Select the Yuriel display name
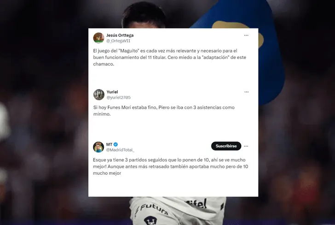Viewport: 335px width, 225px height. pos(112,92)
